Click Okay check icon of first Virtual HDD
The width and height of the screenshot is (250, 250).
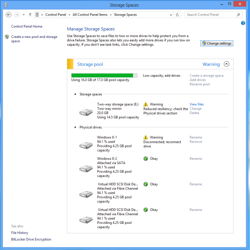click(x=146, y=184)
